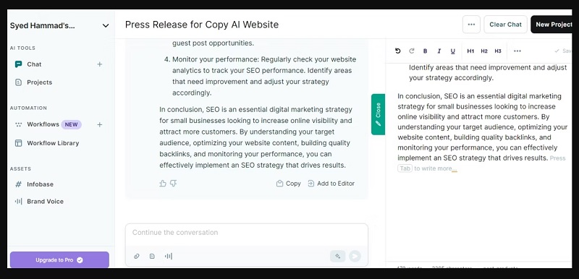Open the document icon in the chat input
The width and height of the screenshot is (579, 279).
point(152,256)
